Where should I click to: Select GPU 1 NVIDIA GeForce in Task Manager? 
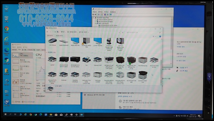(x=22, y=95)
